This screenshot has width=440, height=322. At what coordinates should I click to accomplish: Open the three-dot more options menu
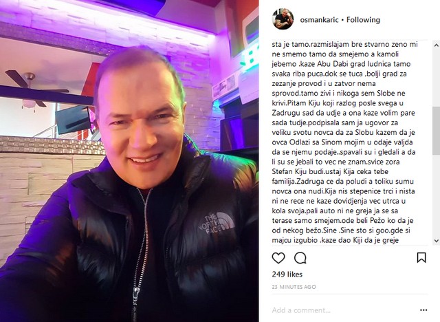point(423,310)
